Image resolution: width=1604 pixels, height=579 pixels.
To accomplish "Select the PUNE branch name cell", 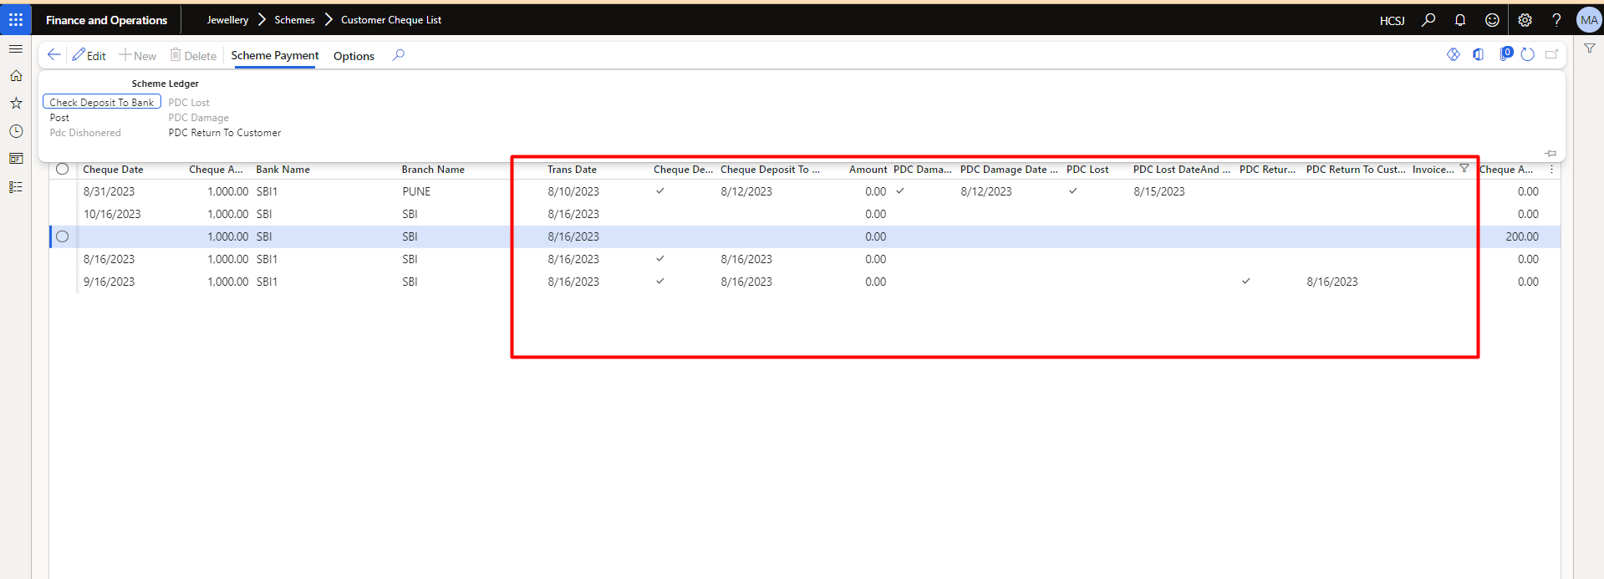I will point(416,191).
